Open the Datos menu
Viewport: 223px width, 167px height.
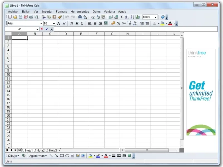click(x=96, y=11)
